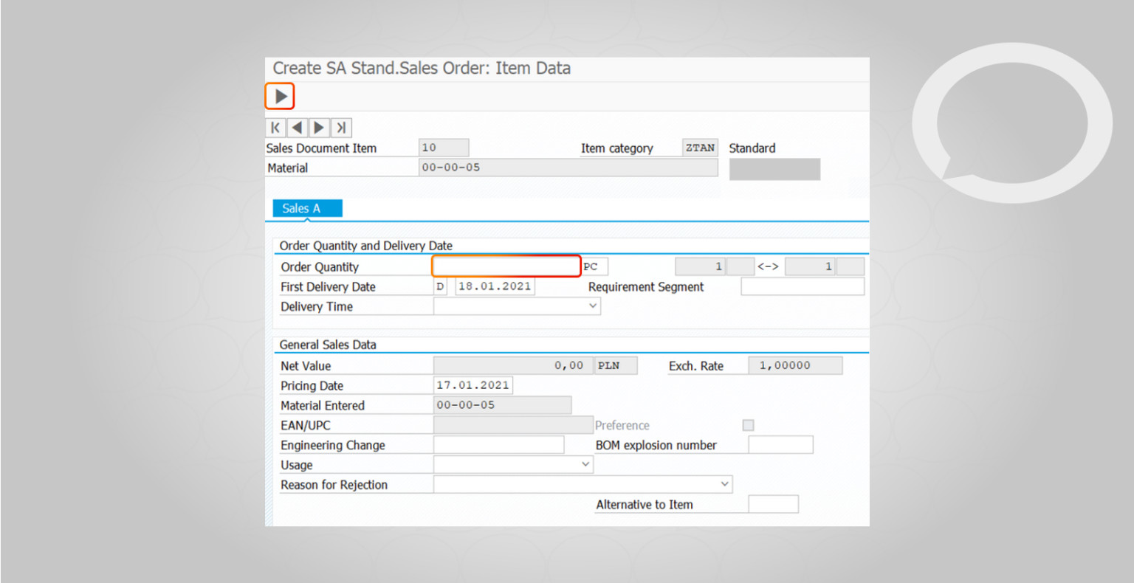Click the First Delivery Date 18.01.2021 field

[x=495, y=286]
